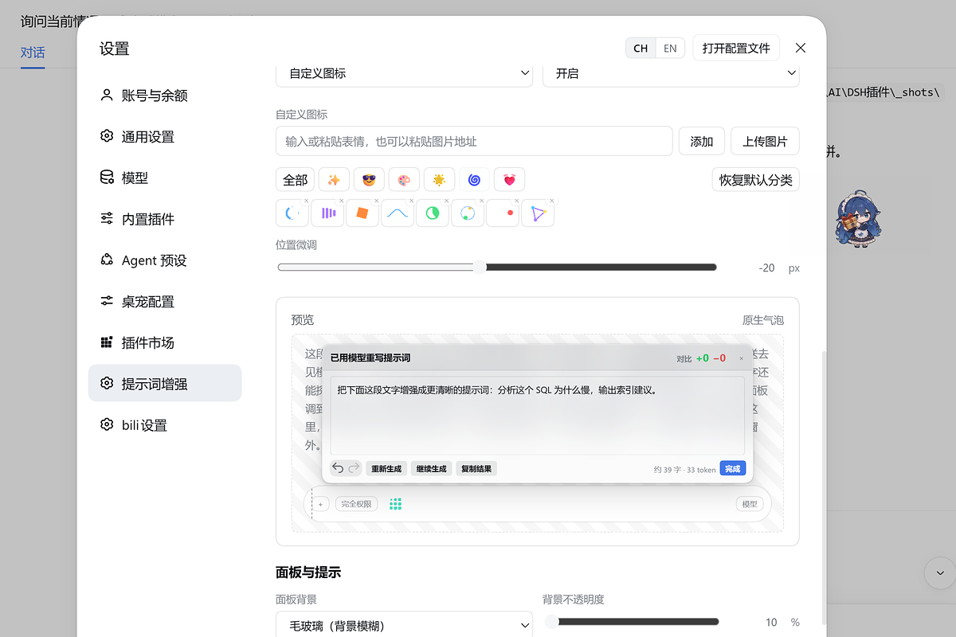956x637 pixels.
Task: Click the undo arrow in preview popup
Action: (338, 468)
